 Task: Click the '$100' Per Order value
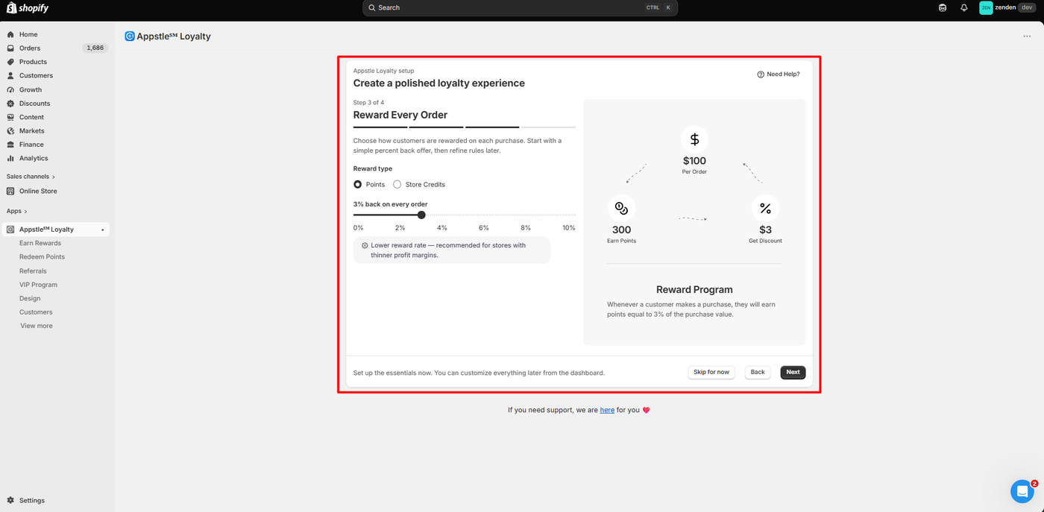694,161
